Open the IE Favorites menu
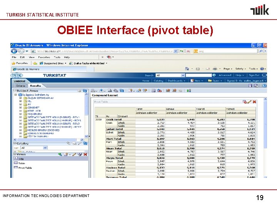This screenshot has width=277, height=207. (x=44, y=57)
